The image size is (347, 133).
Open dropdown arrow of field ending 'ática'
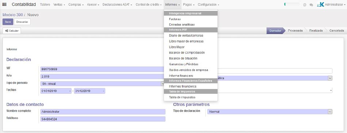pyautogui.click(x=330, y=78)
